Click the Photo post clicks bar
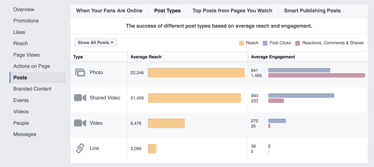The image size is (374, 167). pos(299,70)
